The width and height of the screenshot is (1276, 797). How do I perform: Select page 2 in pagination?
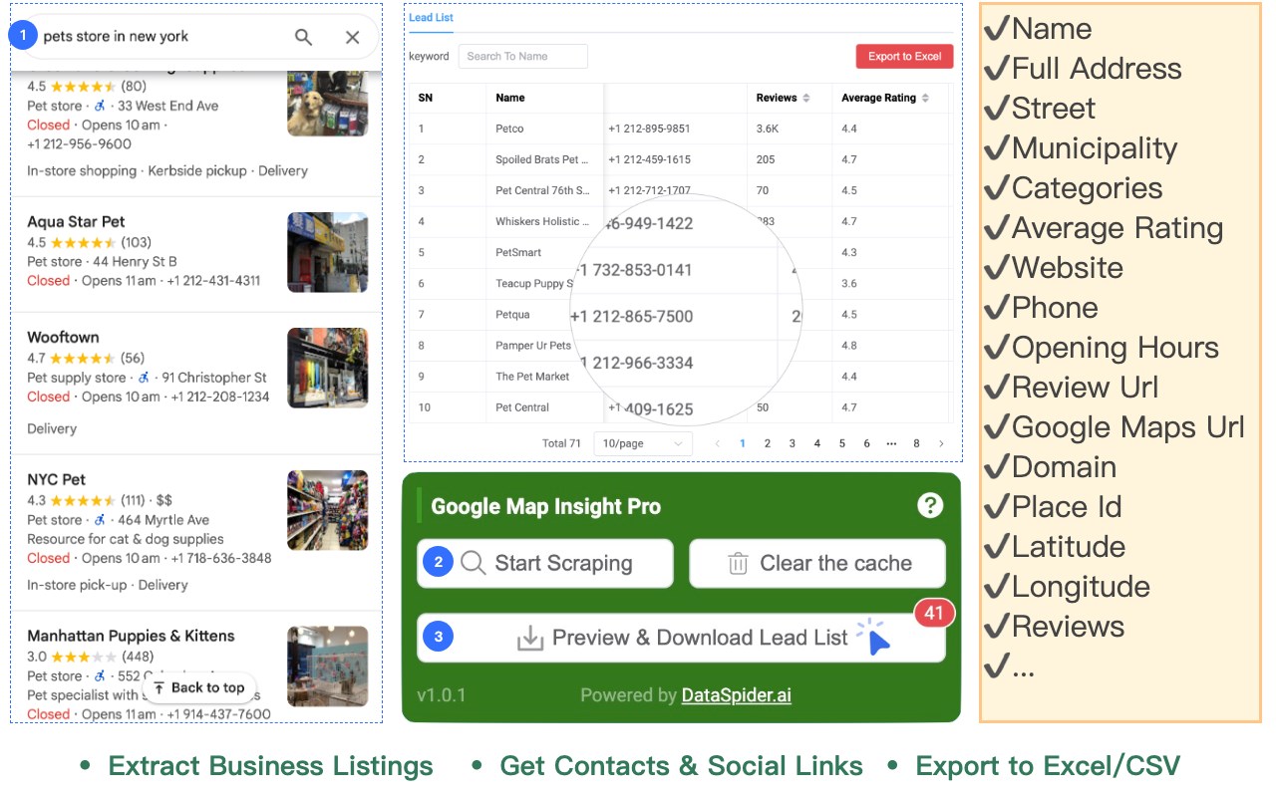point(768,443)
